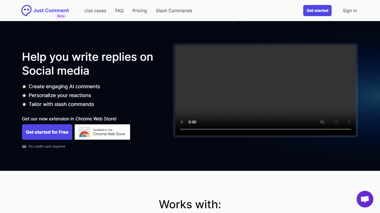Click the credit card icon
Screen dimensions: 380x213
[x=24, y=146]
